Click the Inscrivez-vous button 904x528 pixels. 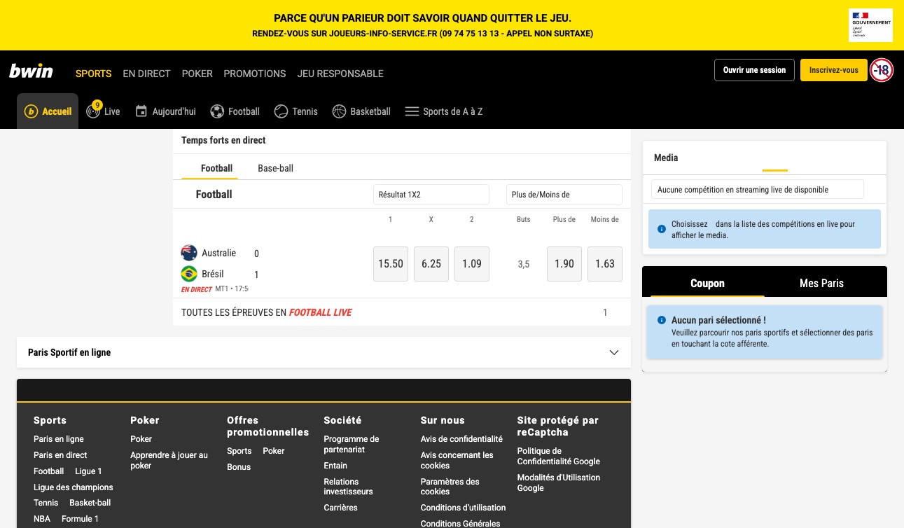(x=833, y=70)
